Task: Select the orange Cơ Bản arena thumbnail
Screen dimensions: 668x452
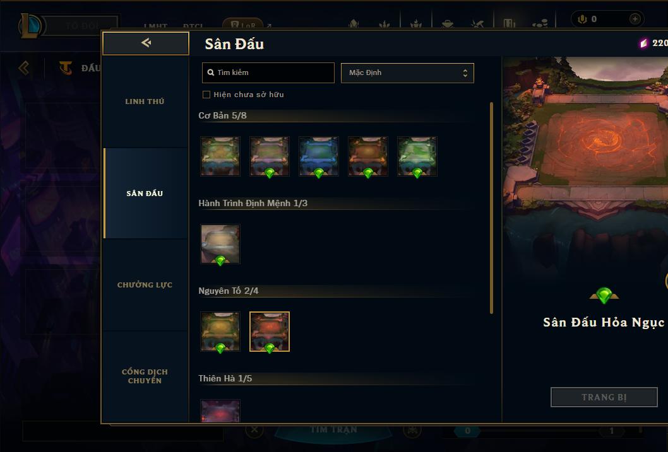Action: [368, 156]
